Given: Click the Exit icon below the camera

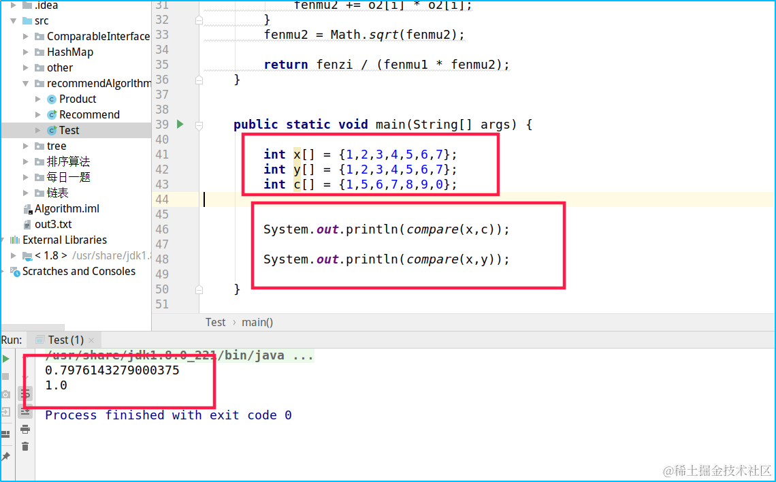Looking at the screenshot, I should (x=6, y=412).
